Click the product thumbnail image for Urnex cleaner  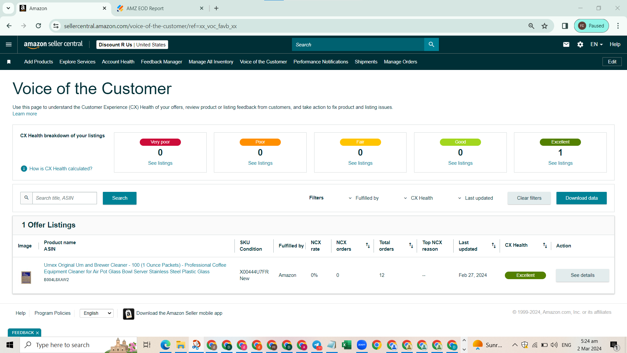point(26,277)
